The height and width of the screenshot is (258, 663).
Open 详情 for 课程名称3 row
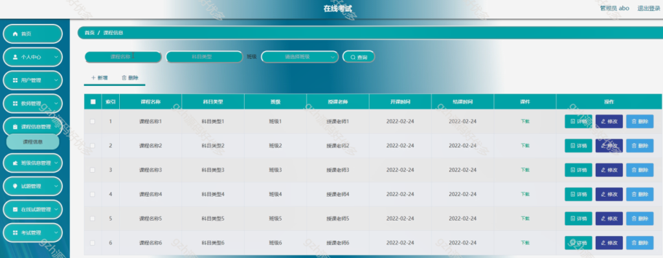pyautogui.click(x=578, y=170)
